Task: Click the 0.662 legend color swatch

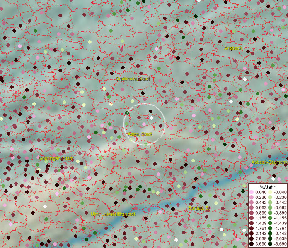Action: pos(252,207)
